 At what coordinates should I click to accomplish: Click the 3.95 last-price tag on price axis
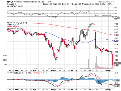coord(116,65)
